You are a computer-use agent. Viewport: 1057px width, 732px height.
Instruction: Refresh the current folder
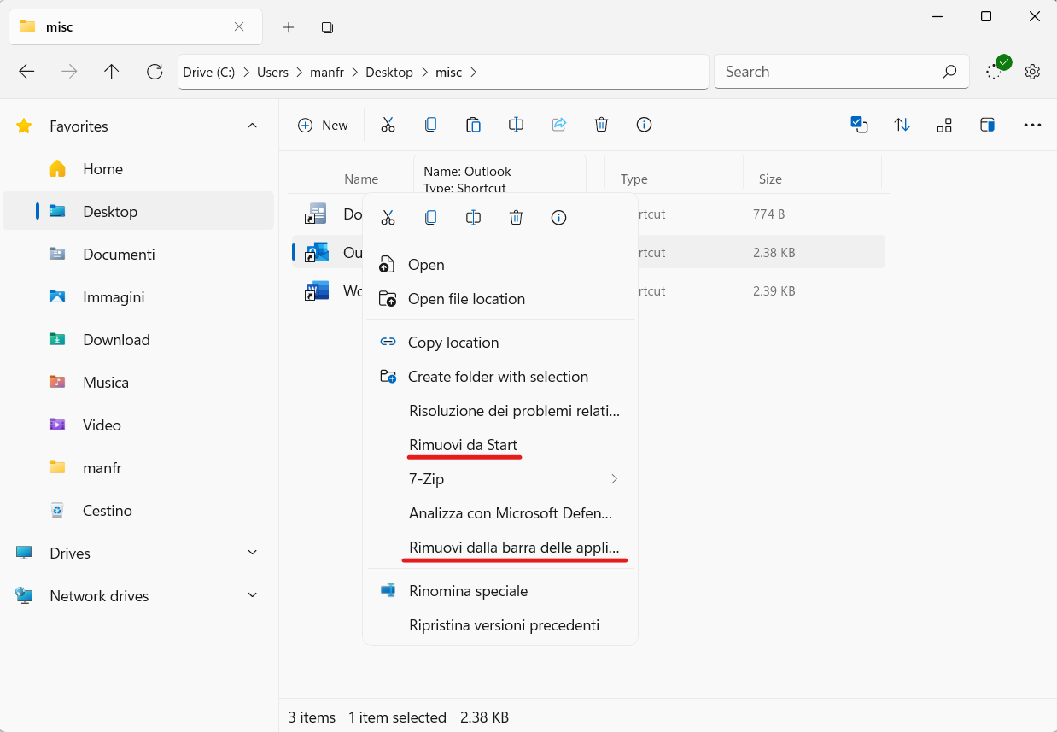[155, 72]
